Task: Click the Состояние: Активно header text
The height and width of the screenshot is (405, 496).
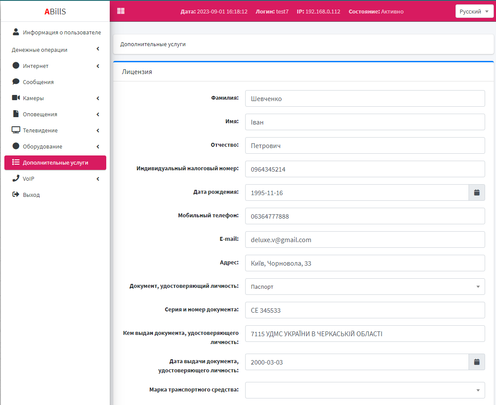Action: point(376,11)
